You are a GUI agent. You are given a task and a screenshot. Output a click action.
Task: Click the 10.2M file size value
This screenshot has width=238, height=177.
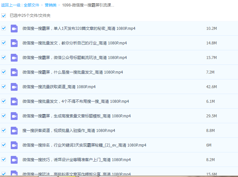[211, 29]
